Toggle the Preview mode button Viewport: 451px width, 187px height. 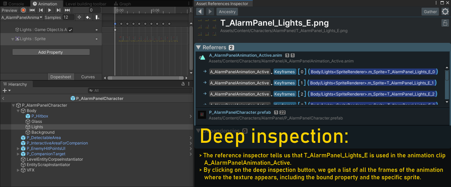[9, 10]
